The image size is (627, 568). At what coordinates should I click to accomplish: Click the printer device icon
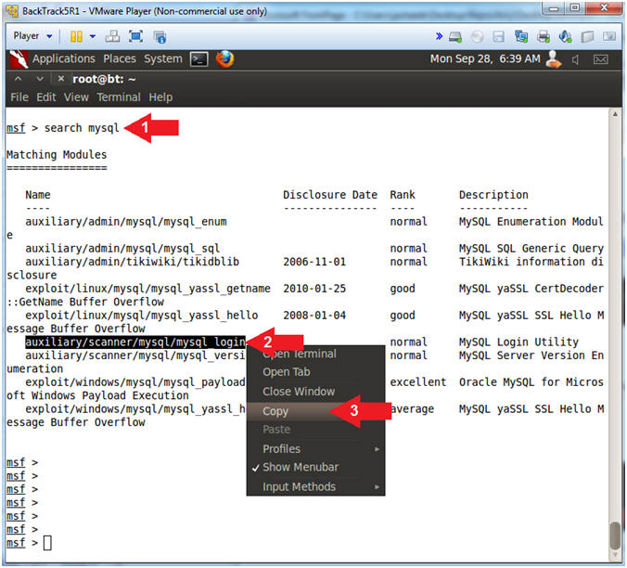click(544, 37)
